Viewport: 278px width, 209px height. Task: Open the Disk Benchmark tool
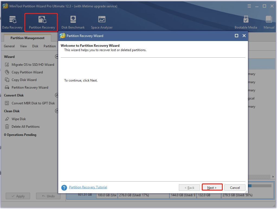(x=73, y=22)
